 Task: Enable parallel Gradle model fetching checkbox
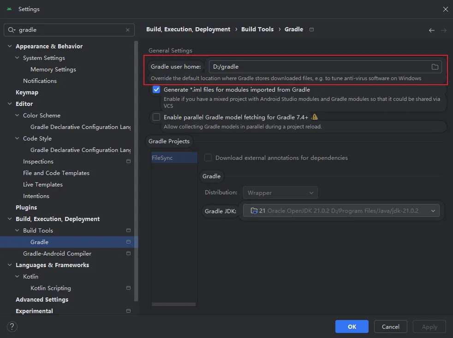pos(156,117)
